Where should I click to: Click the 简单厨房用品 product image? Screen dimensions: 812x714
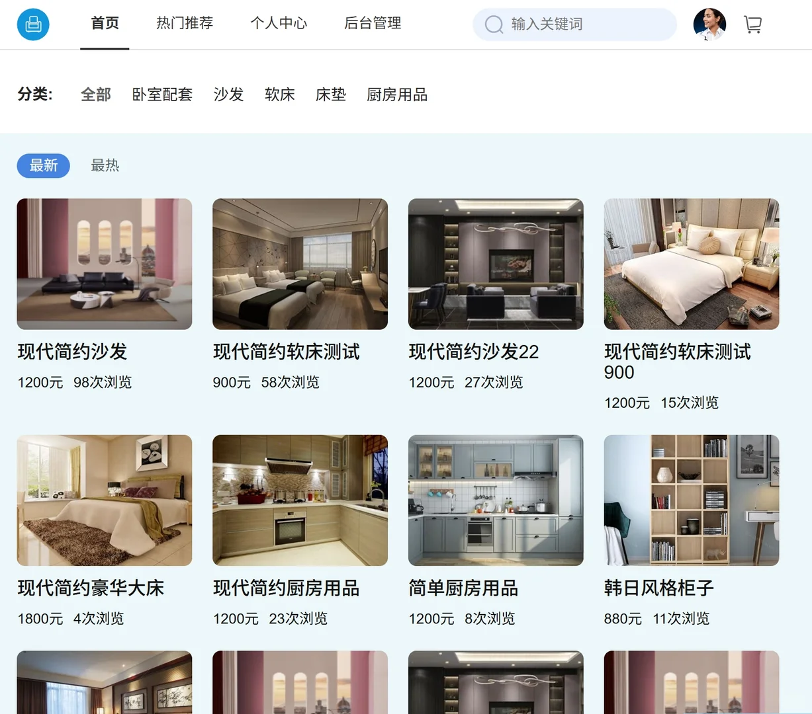coord(495,500)
